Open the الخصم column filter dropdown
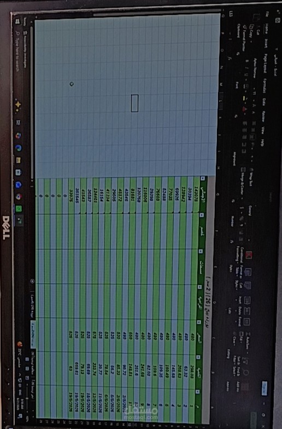The height and width of the screenshot is (429, 282). coord(202,215)
